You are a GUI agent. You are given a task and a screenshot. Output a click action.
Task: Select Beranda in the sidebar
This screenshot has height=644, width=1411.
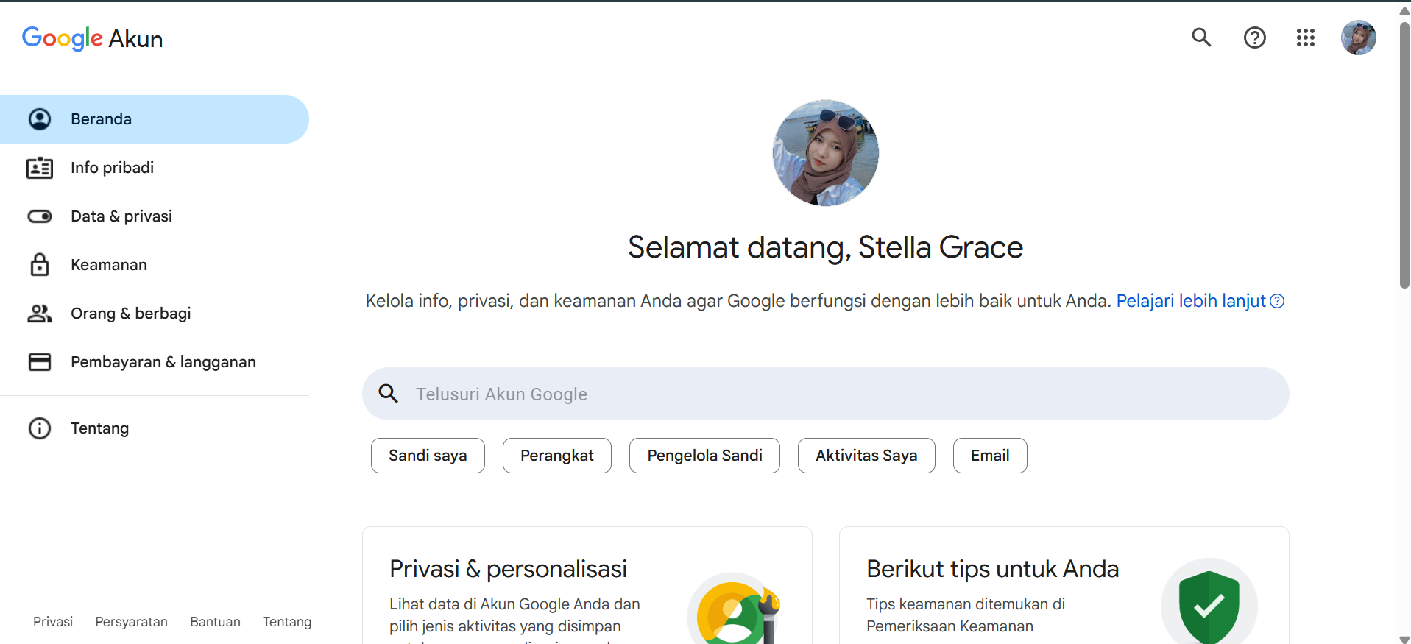tap(155, 119)
